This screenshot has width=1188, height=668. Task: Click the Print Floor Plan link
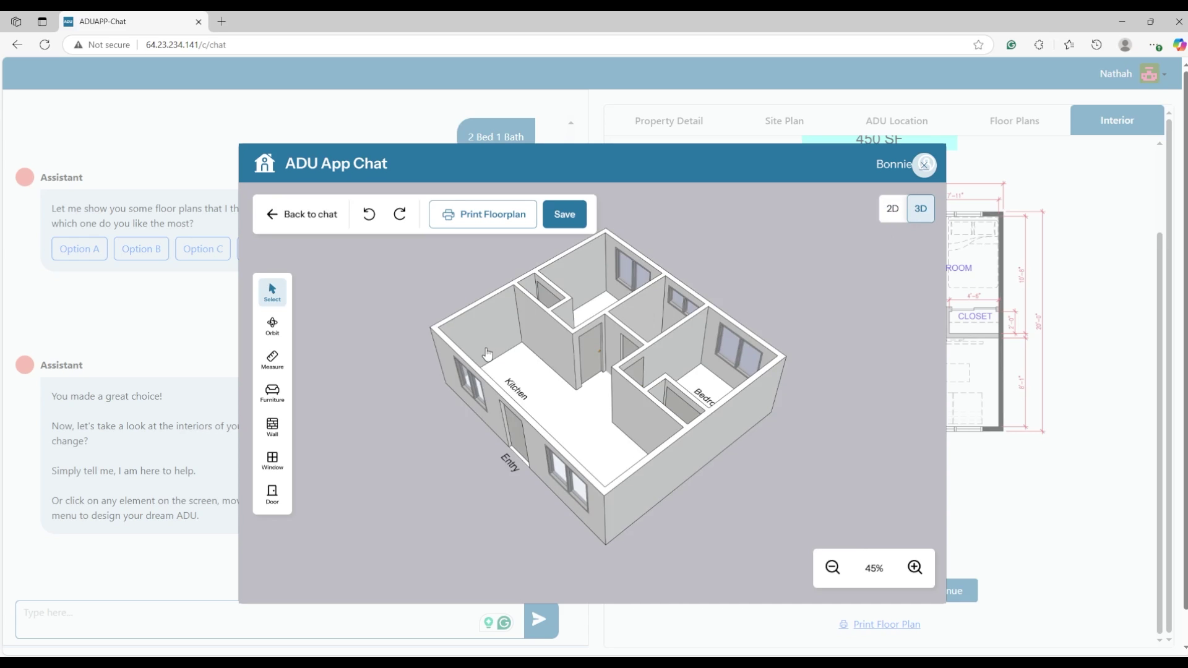click(x=886, y=624)
